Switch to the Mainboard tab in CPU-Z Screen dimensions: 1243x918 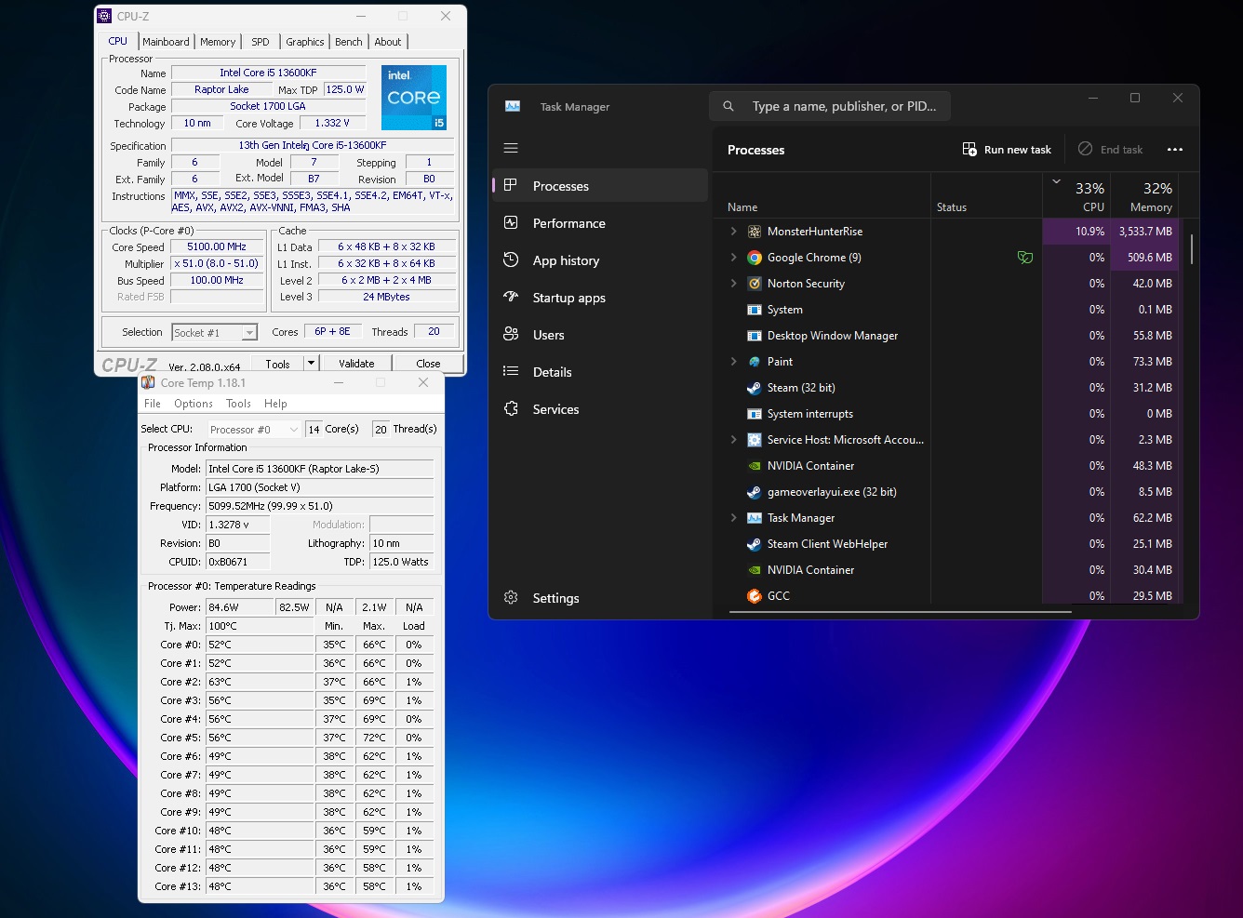[166, 42]
